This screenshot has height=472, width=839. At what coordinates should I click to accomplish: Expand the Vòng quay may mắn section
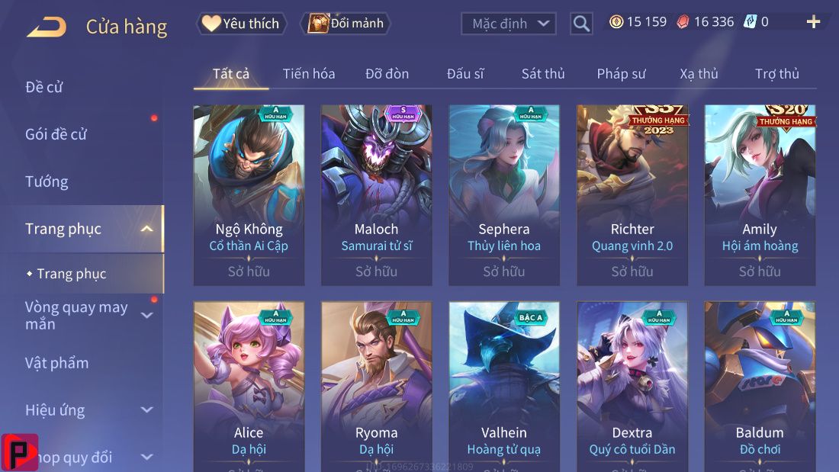click(146, 316)
